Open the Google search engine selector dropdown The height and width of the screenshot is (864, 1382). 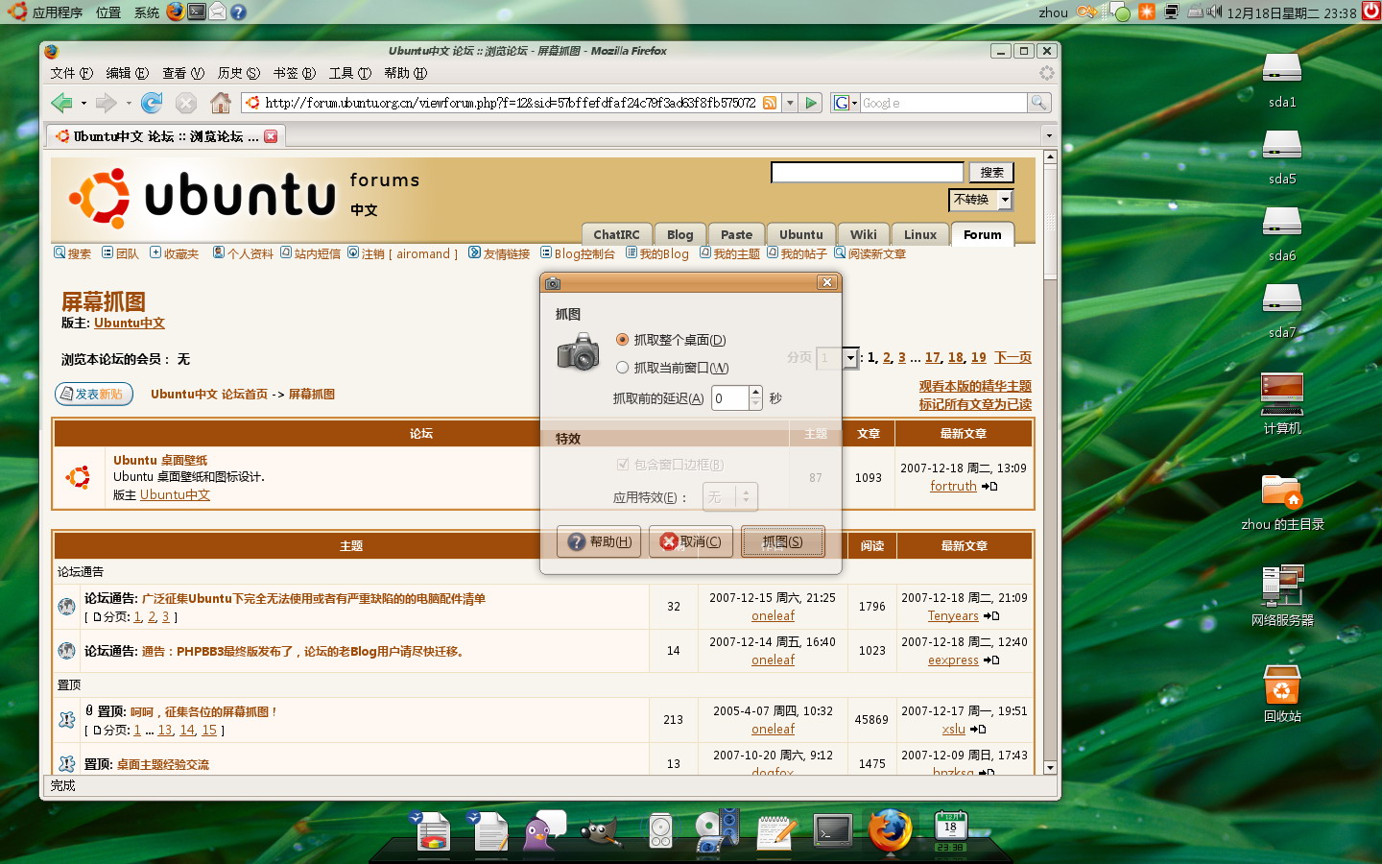845,103
